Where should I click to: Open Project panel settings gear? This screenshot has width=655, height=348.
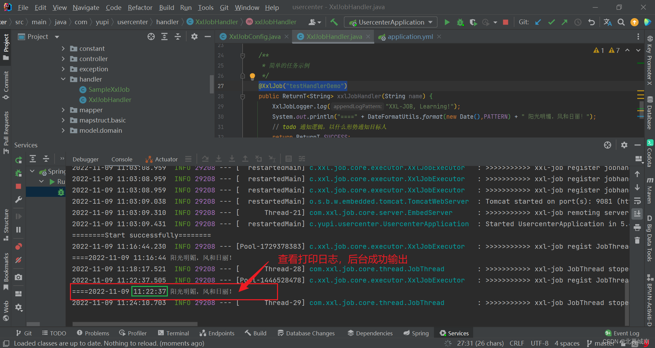tap(194, 37)
